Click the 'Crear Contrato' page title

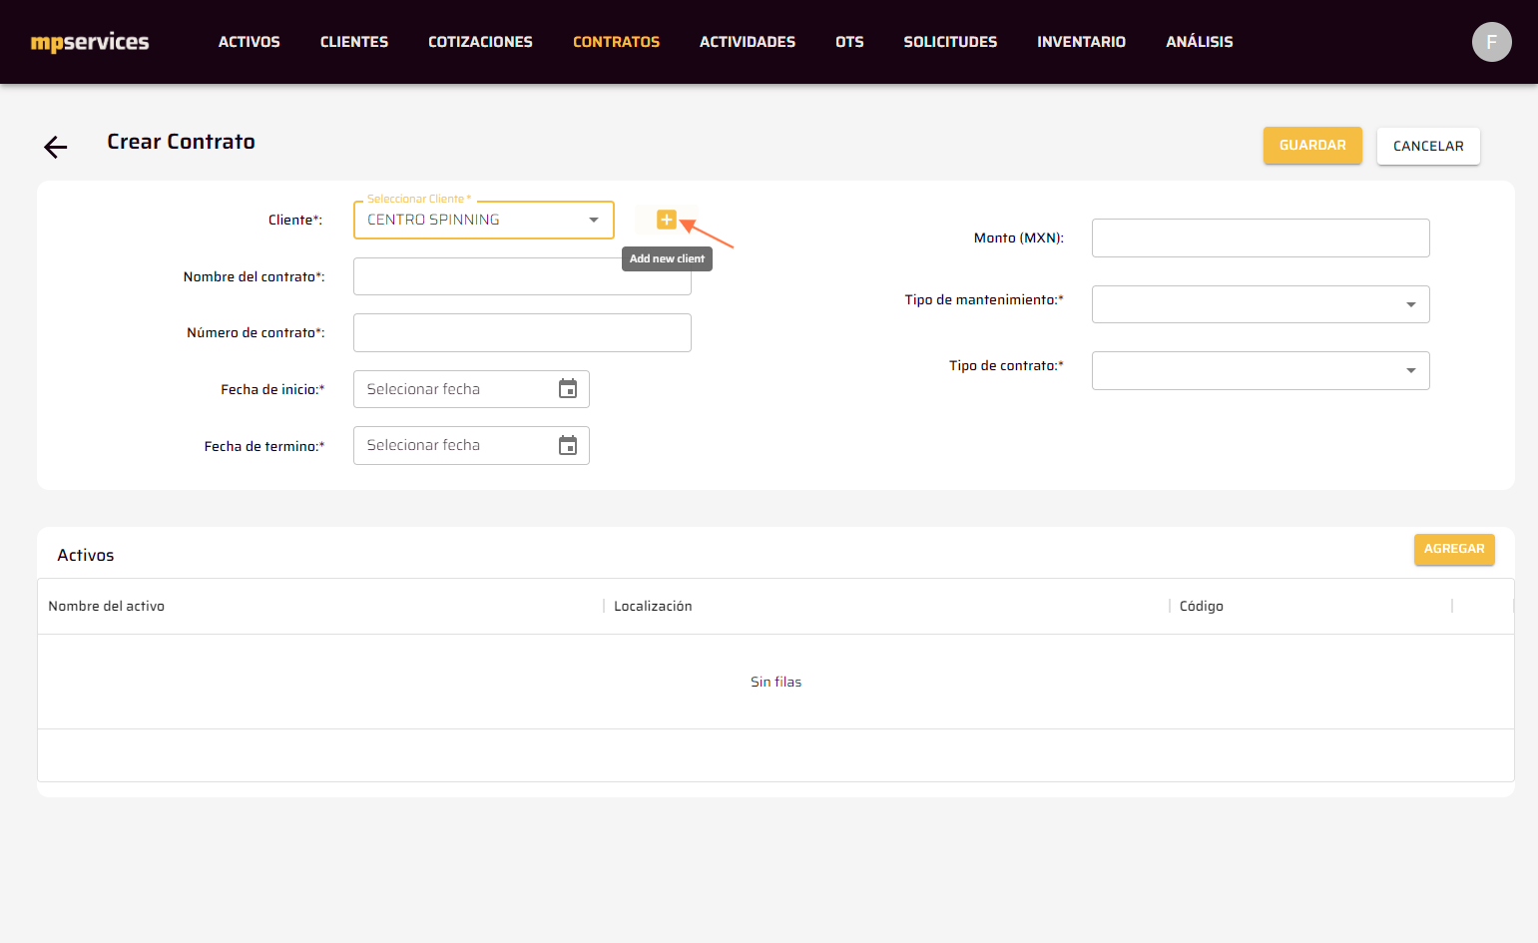181,142
